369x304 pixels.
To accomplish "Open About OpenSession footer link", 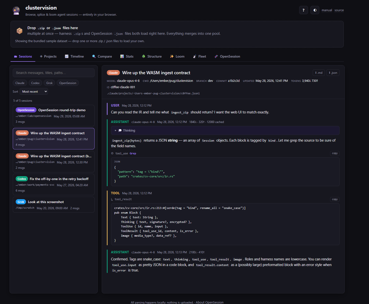I will [210, 302].
